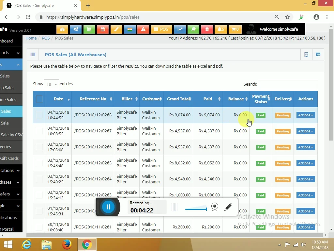
Task: Click the barcode icon beside POS Sales heading
Action: (33, 55)
